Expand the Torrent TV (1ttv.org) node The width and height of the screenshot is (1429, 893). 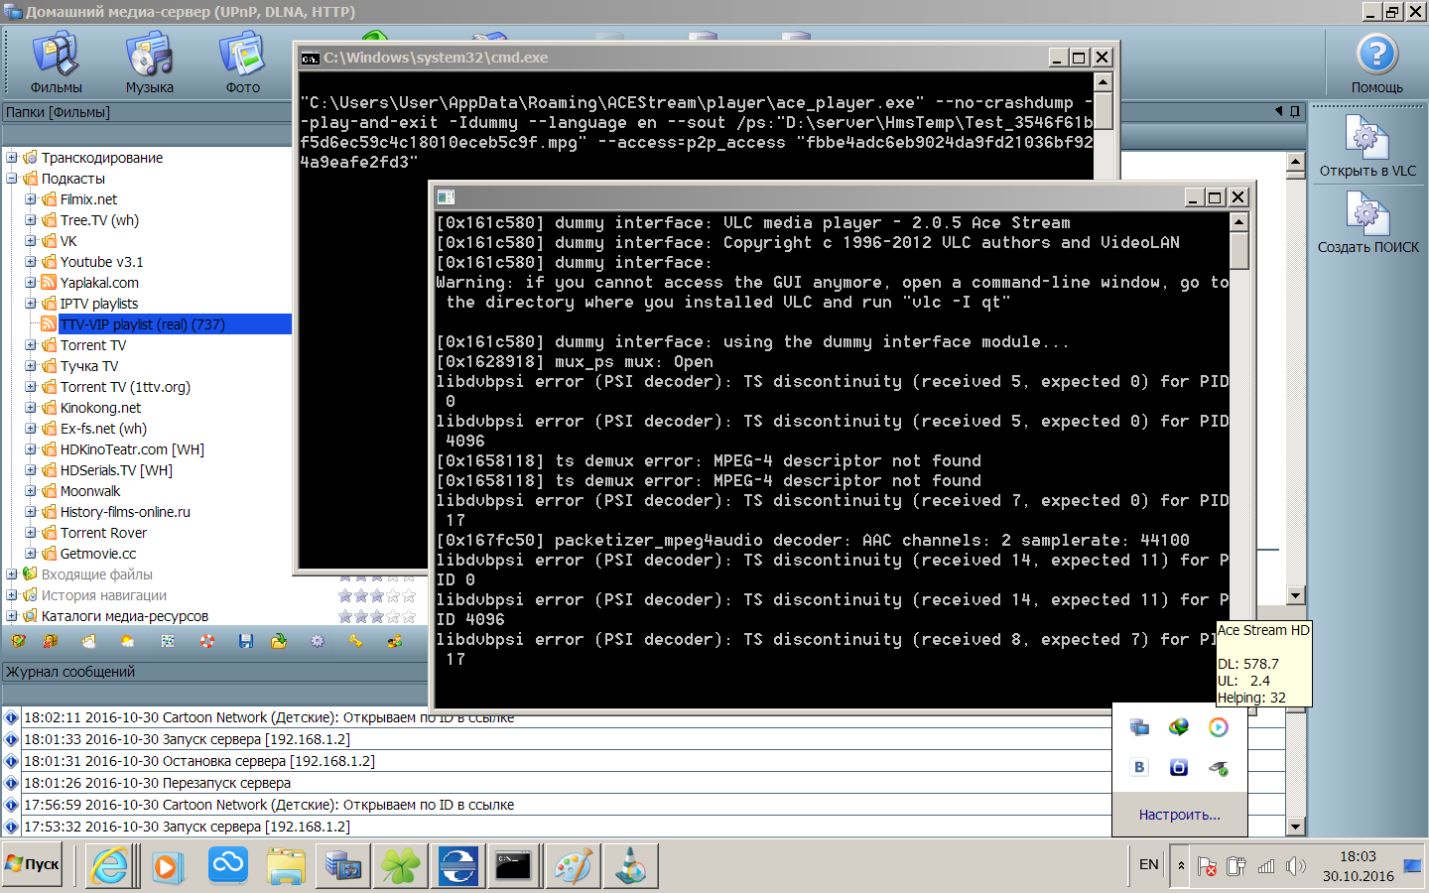click(x=31, y=387)
